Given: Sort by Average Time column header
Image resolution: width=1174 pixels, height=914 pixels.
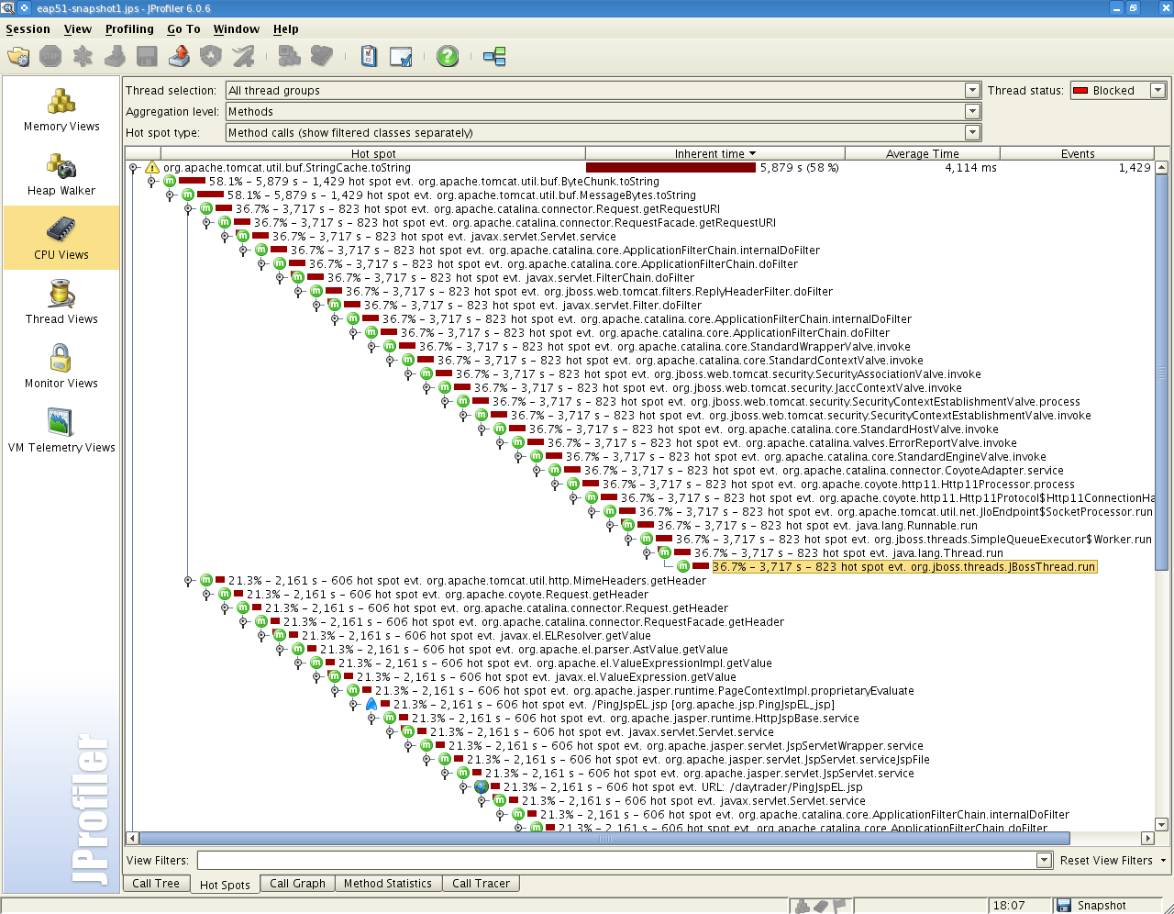Looking at the screenshot, I should (923, 154).
